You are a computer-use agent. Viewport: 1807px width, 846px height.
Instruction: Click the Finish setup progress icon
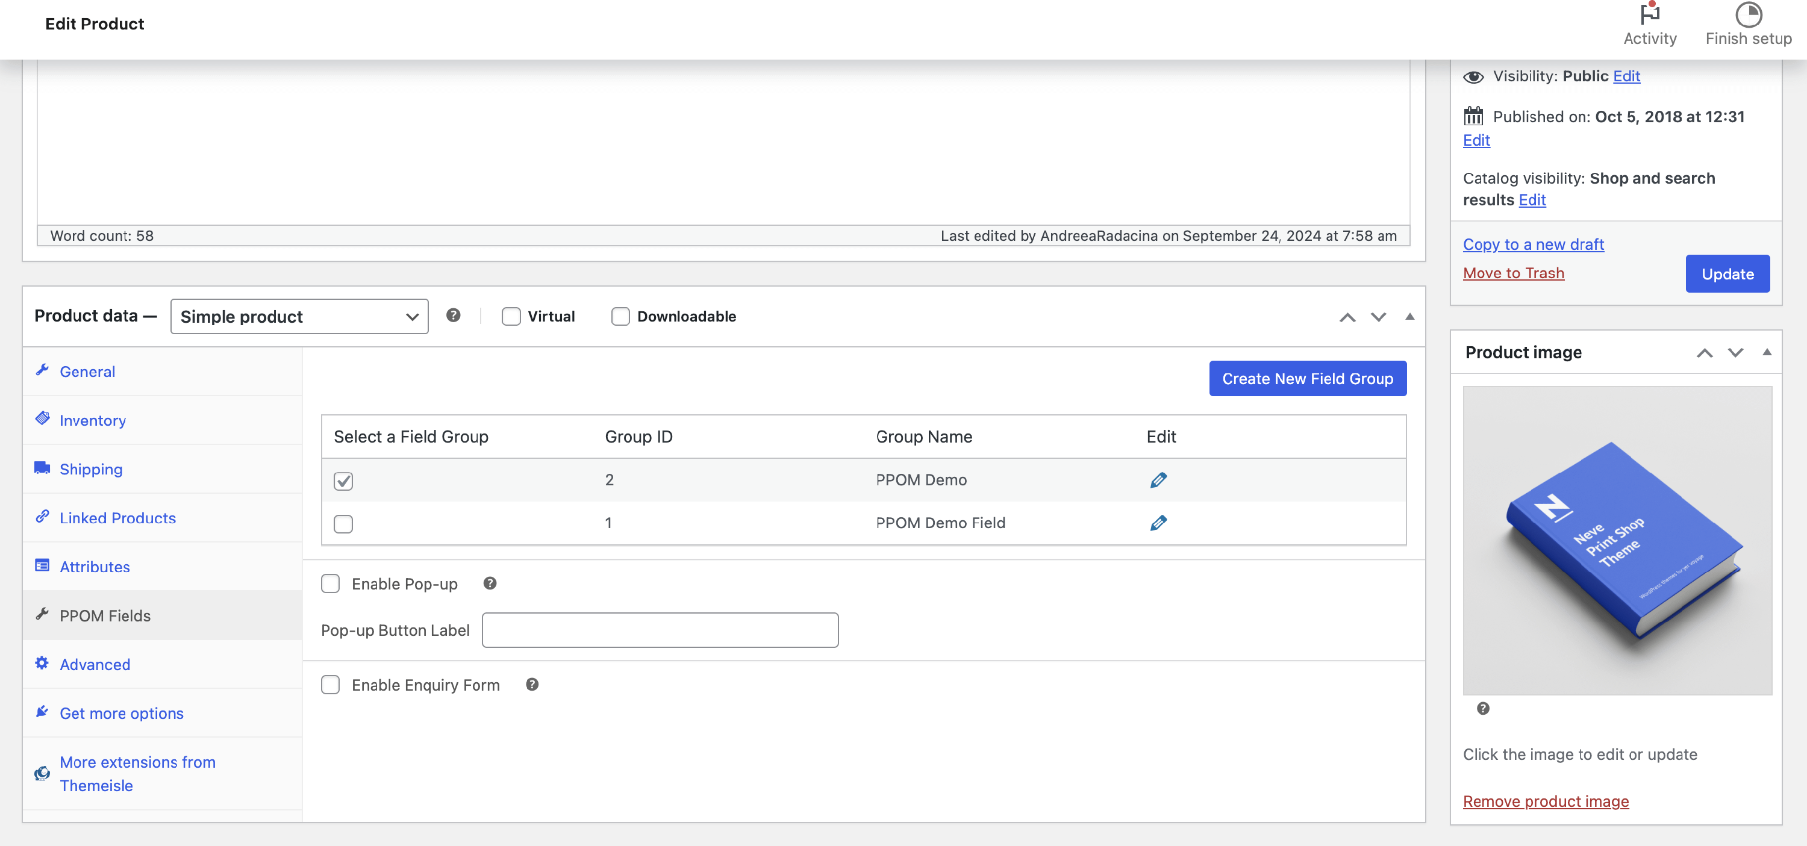(1748, 14)
